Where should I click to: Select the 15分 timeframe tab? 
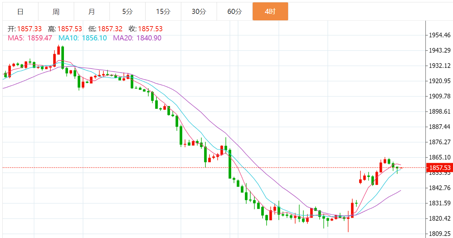pyautogui.click(x=163, y=12)
